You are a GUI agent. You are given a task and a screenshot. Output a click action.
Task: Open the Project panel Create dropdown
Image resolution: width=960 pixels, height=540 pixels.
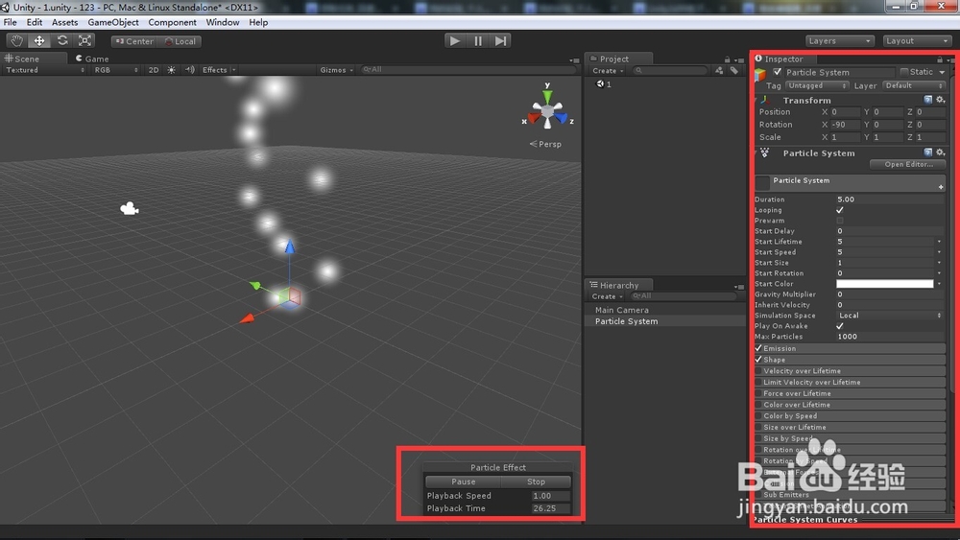[x=608, y=71]
